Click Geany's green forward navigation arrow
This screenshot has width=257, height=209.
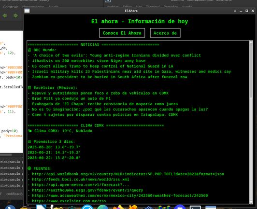pos(15,15)
